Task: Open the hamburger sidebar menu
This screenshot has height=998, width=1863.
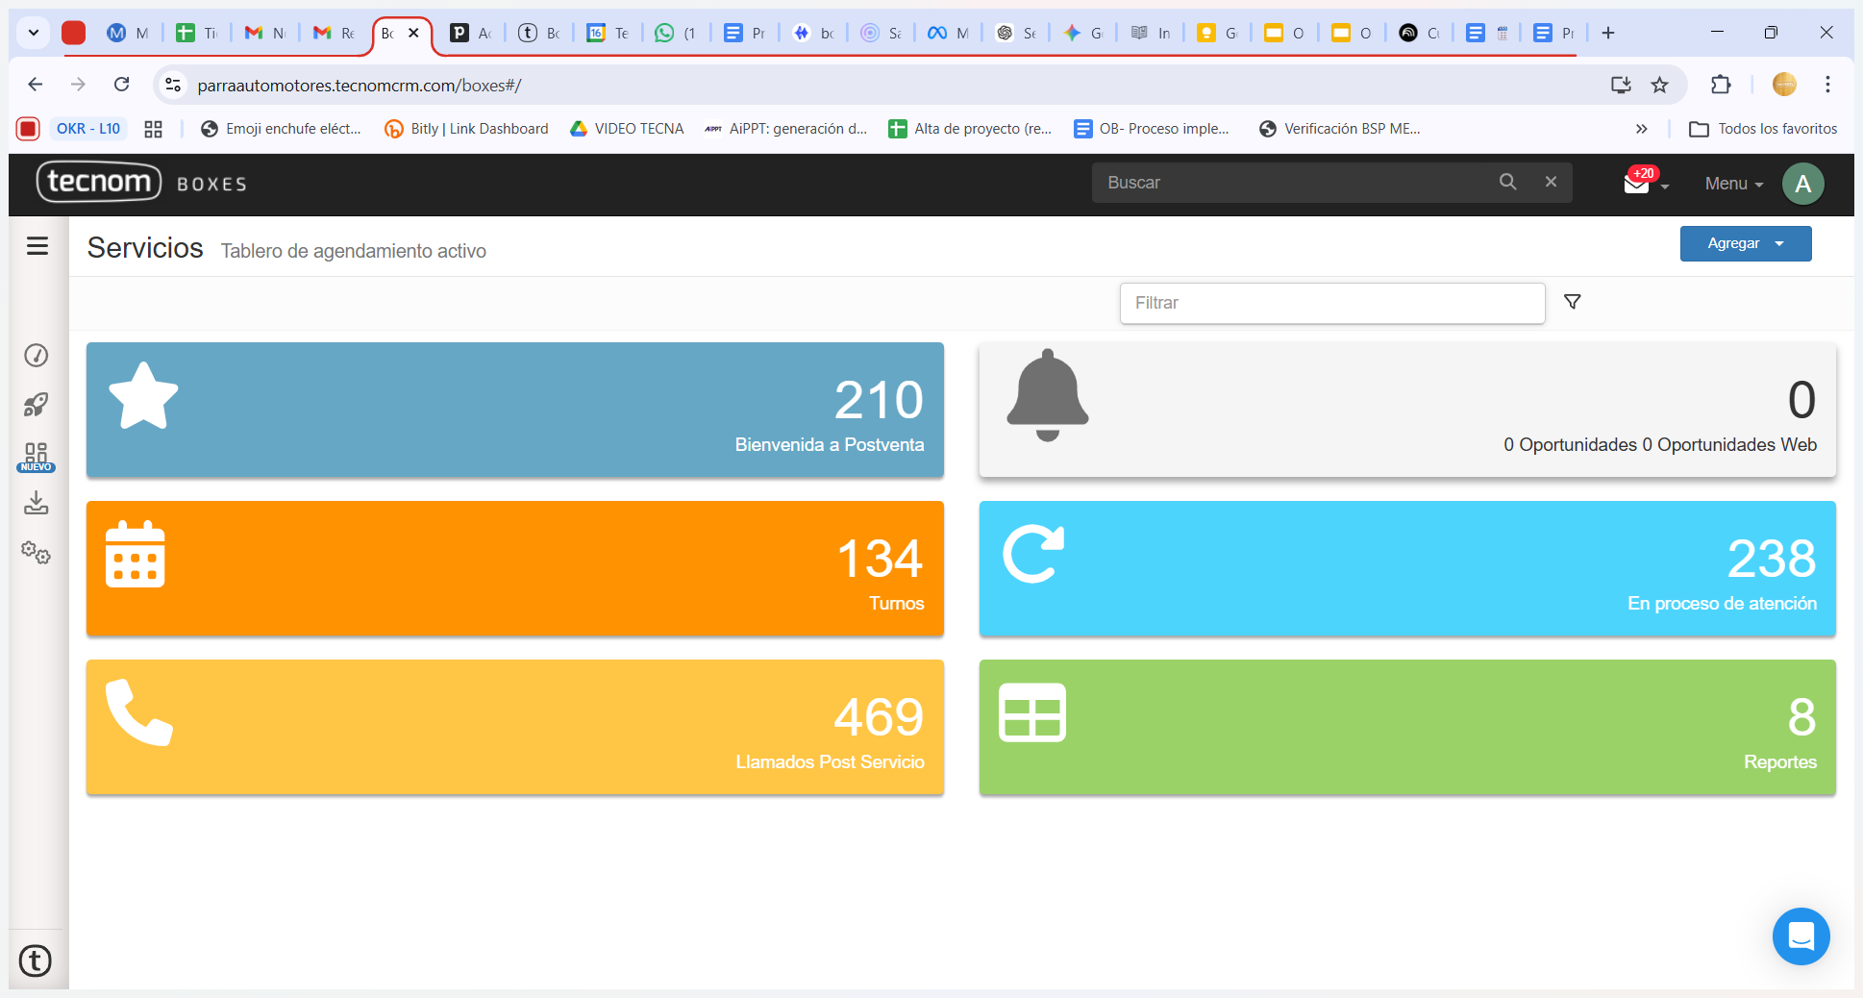Action: coord(37,246)
